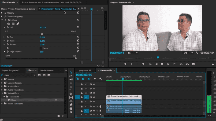Switch to programa 31 sequence tab
The height and width of the screenshot is (121, 216).
[85, 70]
